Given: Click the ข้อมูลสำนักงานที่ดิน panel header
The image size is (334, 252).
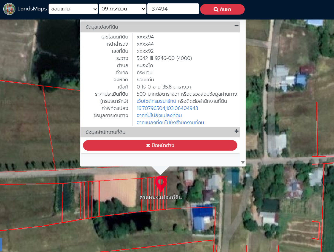Looking at the screenshot, I should coord(160,132).
